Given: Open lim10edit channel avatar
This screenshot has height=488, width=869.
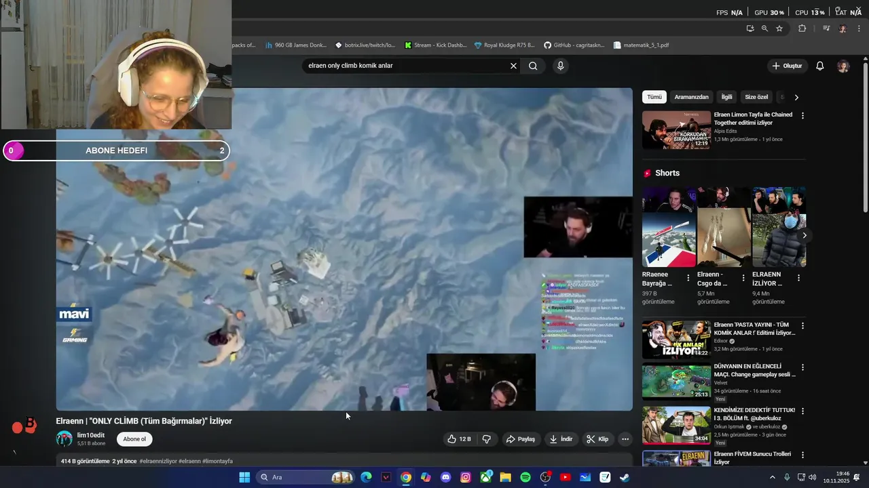Looking at the screenshot, I should tap(64, 439).
